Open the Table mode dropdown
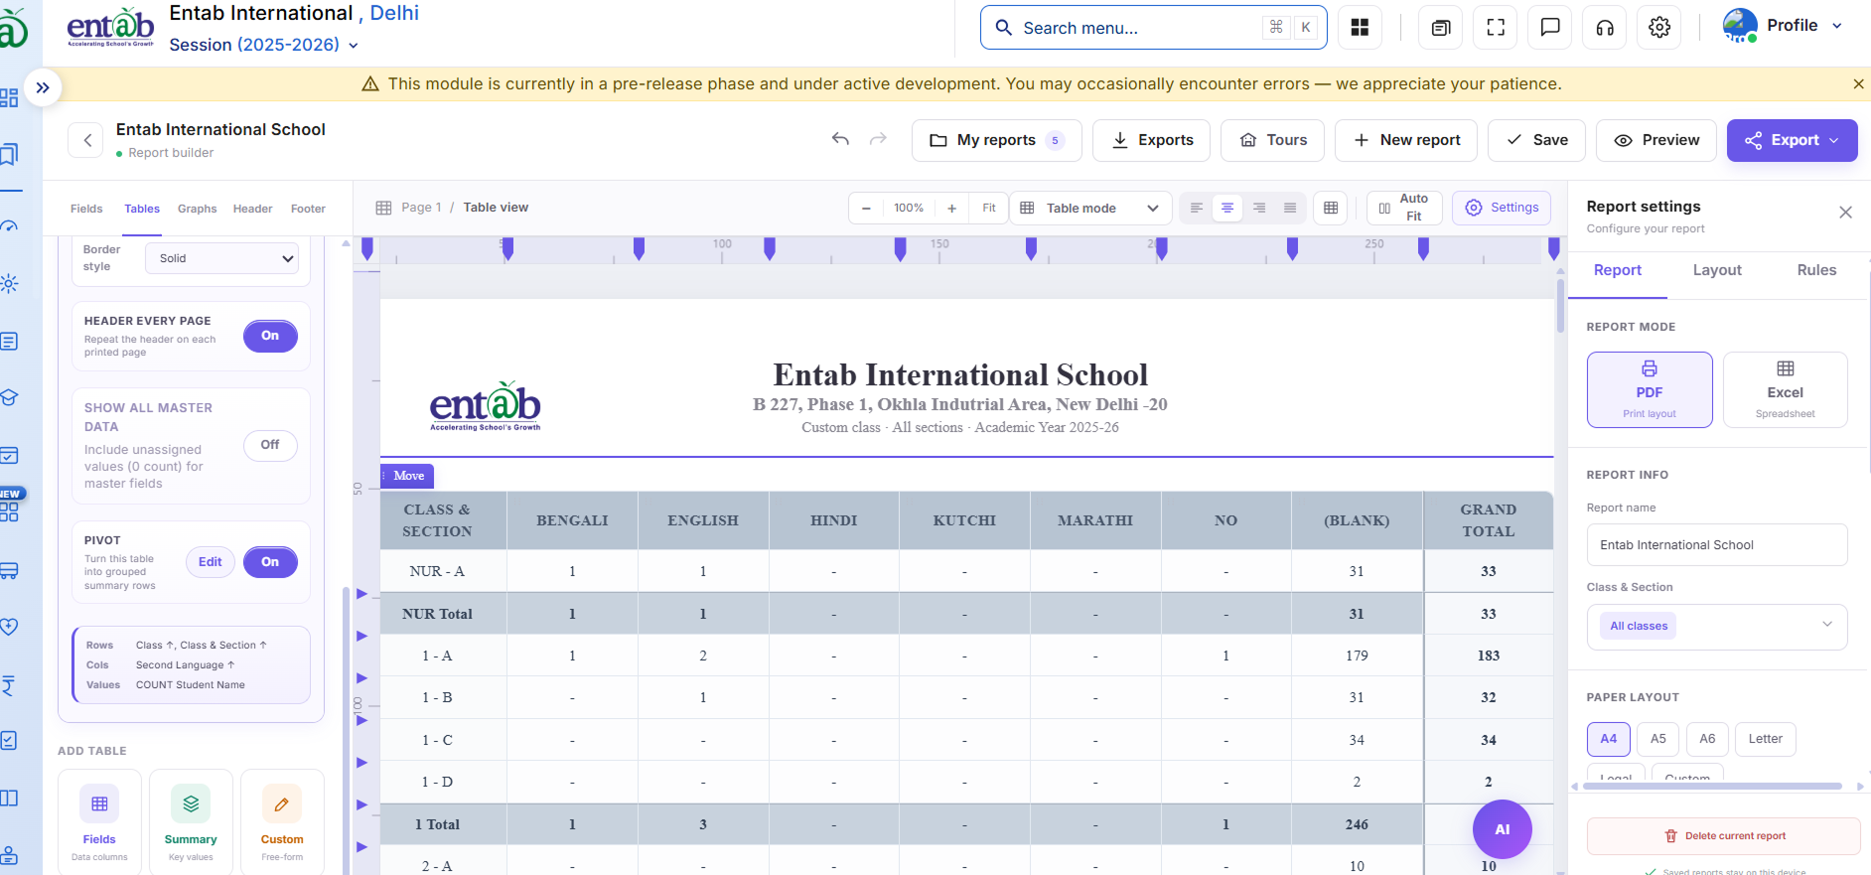This screenshot has height=875, width=1871. click(1090, 208)
